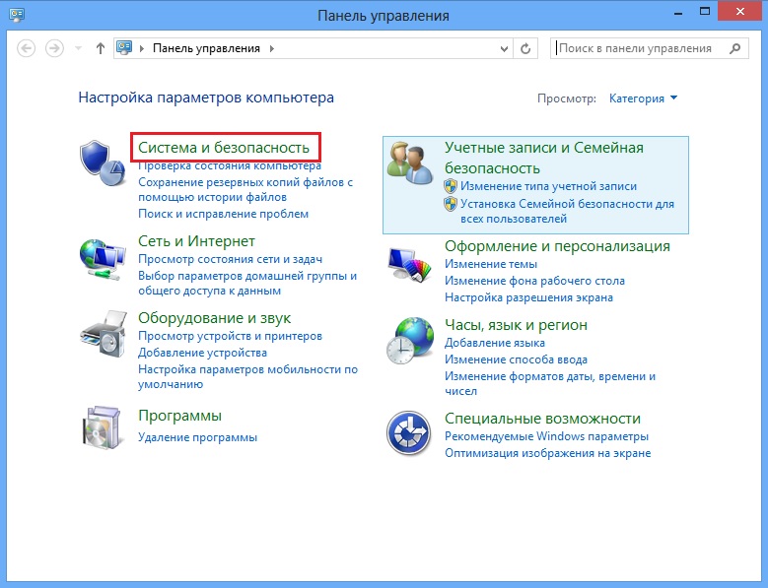Click Сохранение резервных копий файлов link
768x588 pixels.
(245, 190)
